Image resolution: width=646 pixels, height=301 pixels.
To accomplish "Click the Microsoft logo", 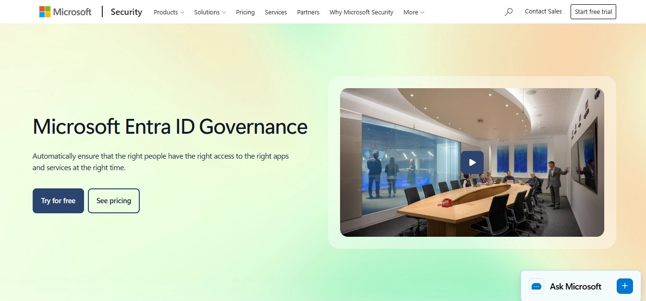I will [x=65, y=12].
